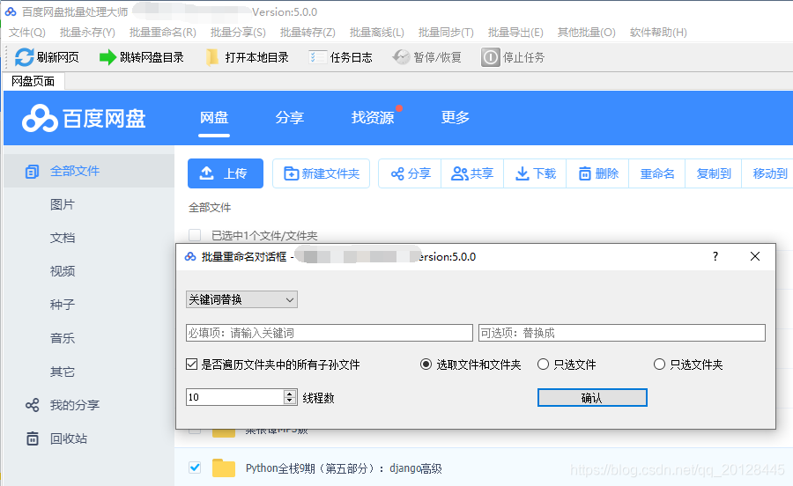Open the 软件帮助(H) menu

[x=658, y=33]
